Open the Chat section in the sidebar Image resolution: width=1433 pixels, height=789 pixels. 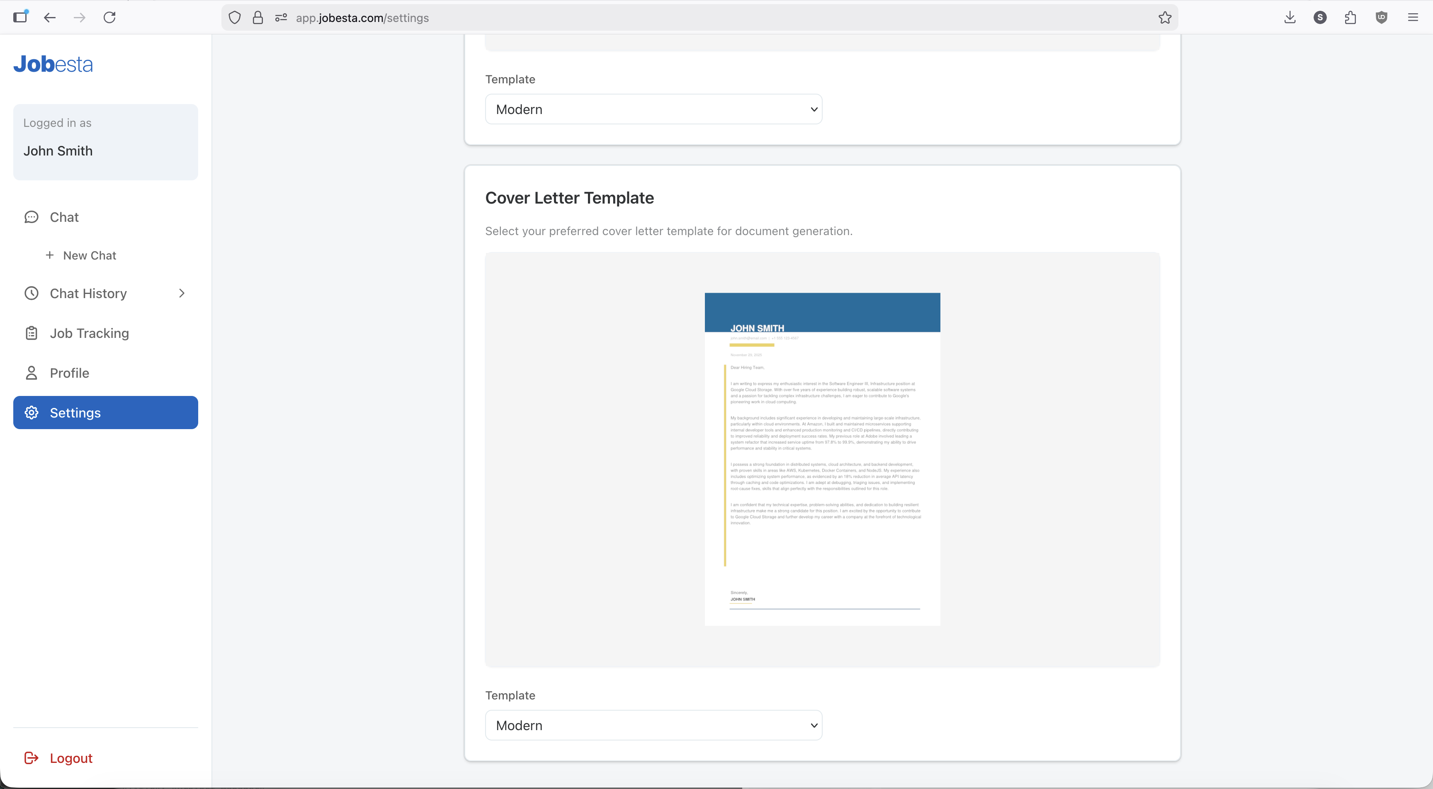click(x=63, y=217)
